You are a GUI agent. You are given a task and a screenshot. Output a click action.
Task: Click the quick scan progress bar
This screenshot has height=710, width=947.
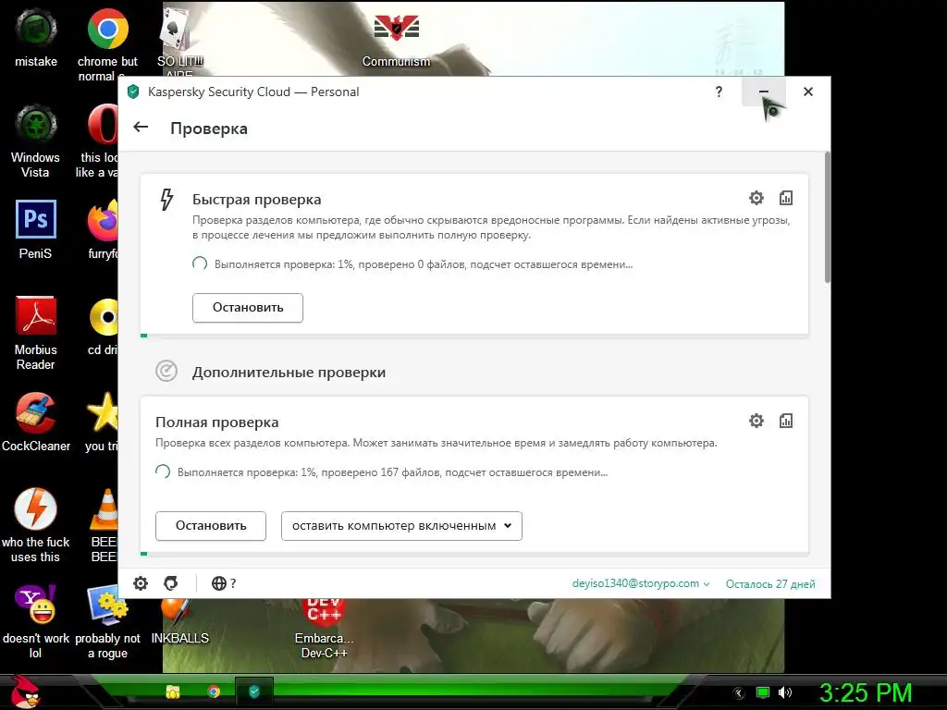(x=474, y=335)
